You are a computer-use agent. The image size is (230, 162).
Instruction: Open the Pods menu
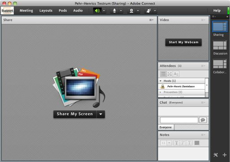click(x=62, y=11)
